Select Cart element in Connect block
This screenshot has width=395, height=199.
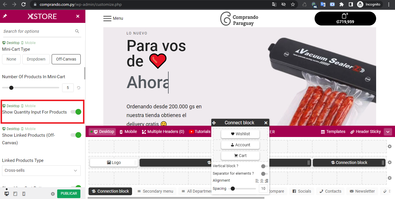coord(240,156)
